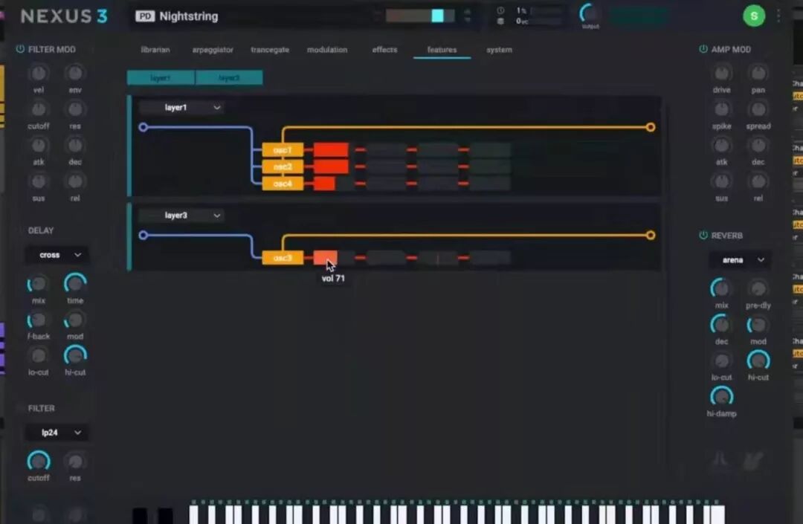Click the Delay hi-cut knob
This screenshot has height=524, width=803.
click(75, 356)
